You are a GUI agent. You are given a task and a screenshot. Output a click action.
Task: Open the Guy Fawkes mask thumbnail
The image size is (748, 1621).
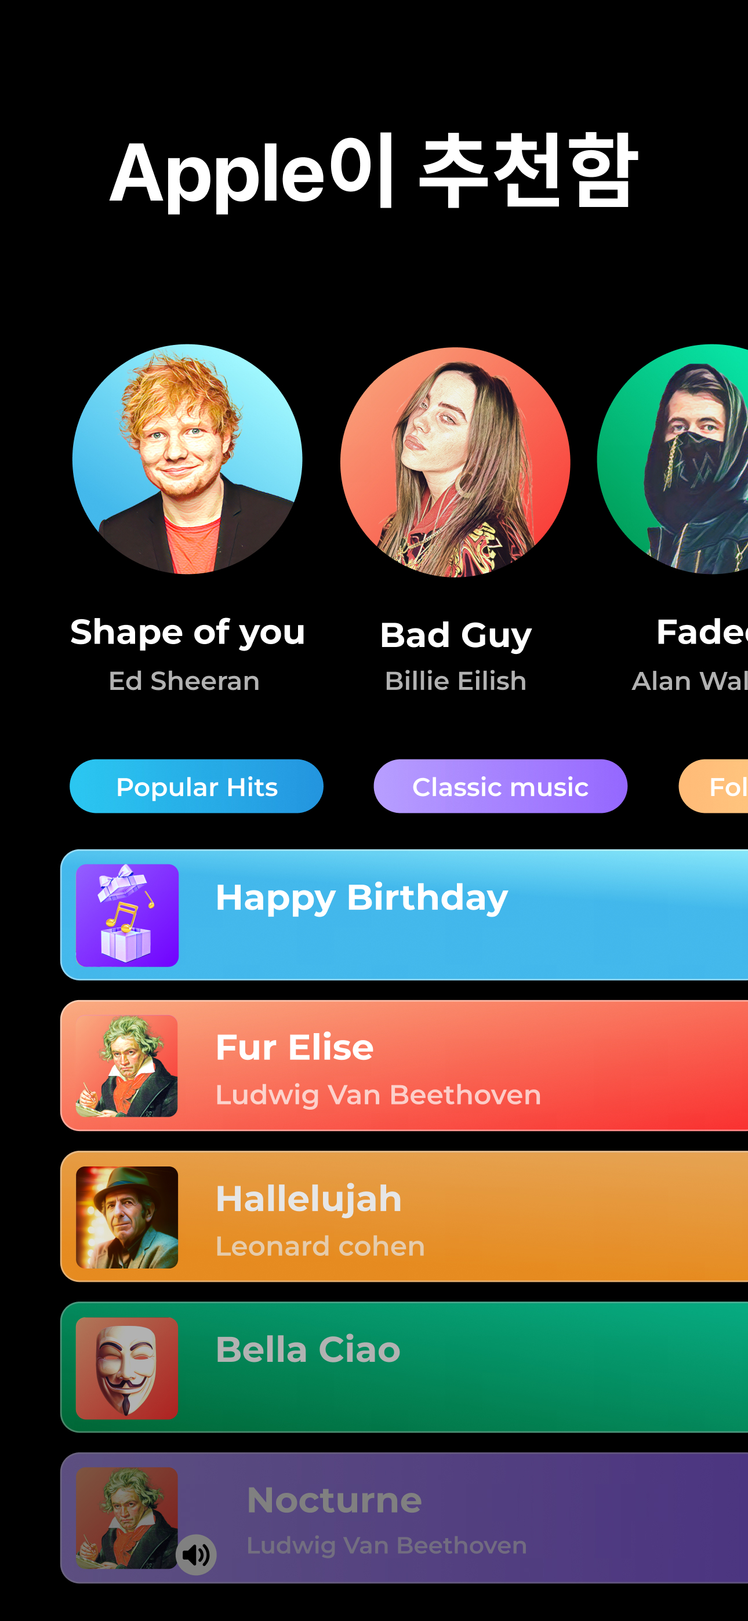tap(127, 1368)
